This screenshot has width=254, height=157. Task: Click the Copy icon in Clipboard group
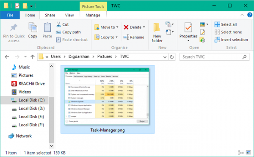[x=33, y=27]
